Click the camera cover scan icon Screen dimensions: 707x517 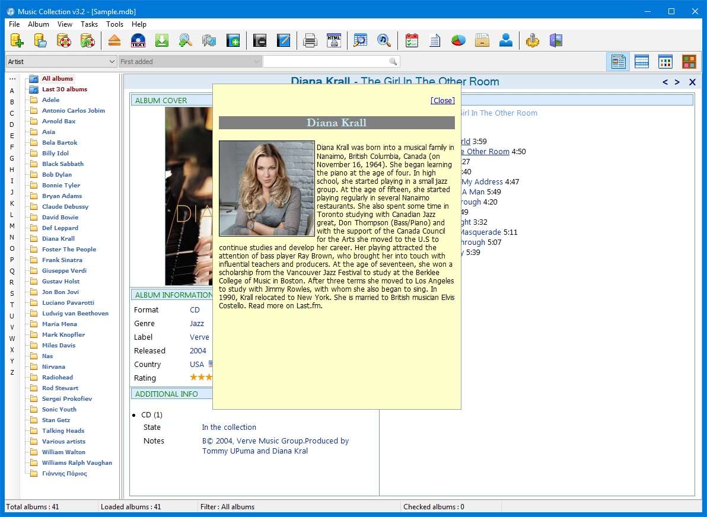coord(209,40)
